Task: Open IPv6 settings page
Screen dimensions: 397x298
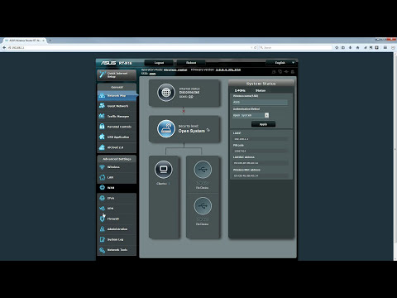Action: point(117,198)
